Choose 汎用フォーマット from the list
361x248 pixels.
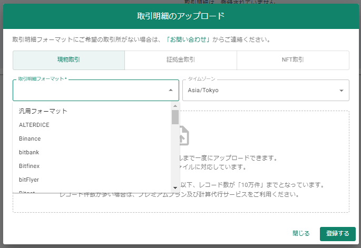(92, 111)
